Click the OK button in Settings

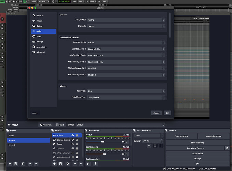click(167, 113)
